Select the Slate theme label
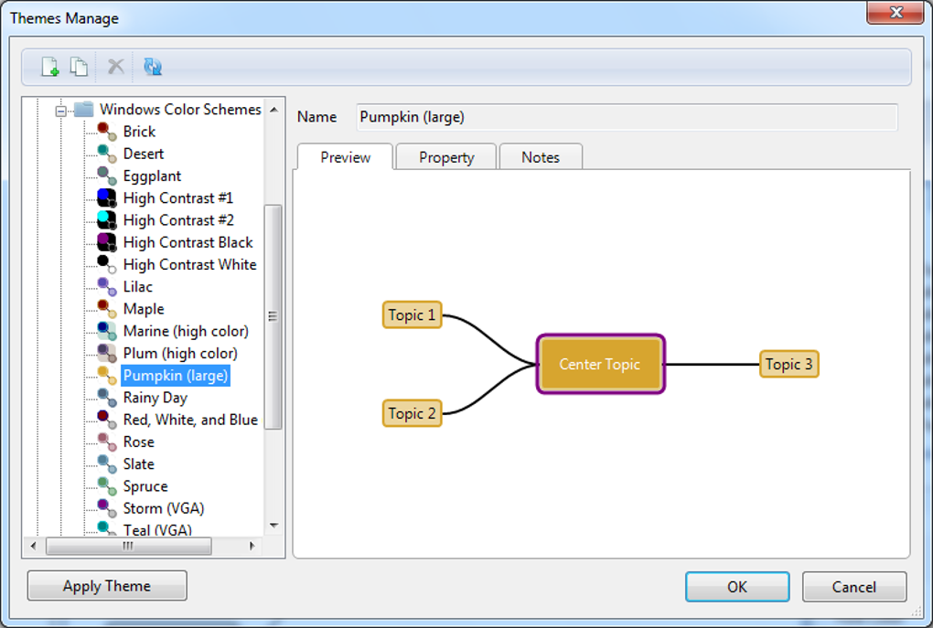 point(139,464)
